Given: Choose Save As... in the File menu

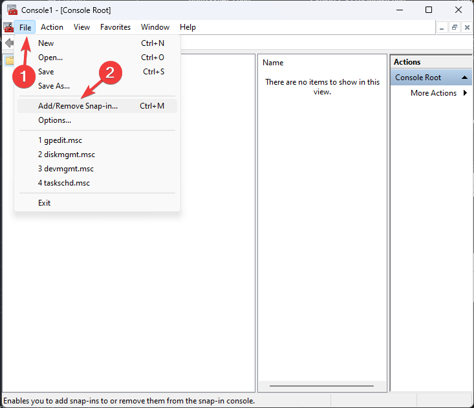Looking at the screenshot, I should pos(97,86).
